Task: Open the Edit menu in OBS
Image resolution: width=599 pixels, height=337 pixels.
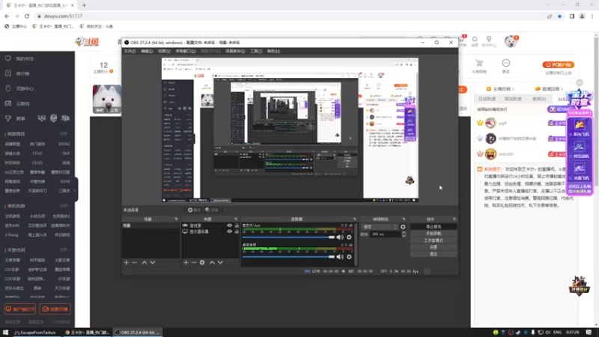Action: point(147,51)
